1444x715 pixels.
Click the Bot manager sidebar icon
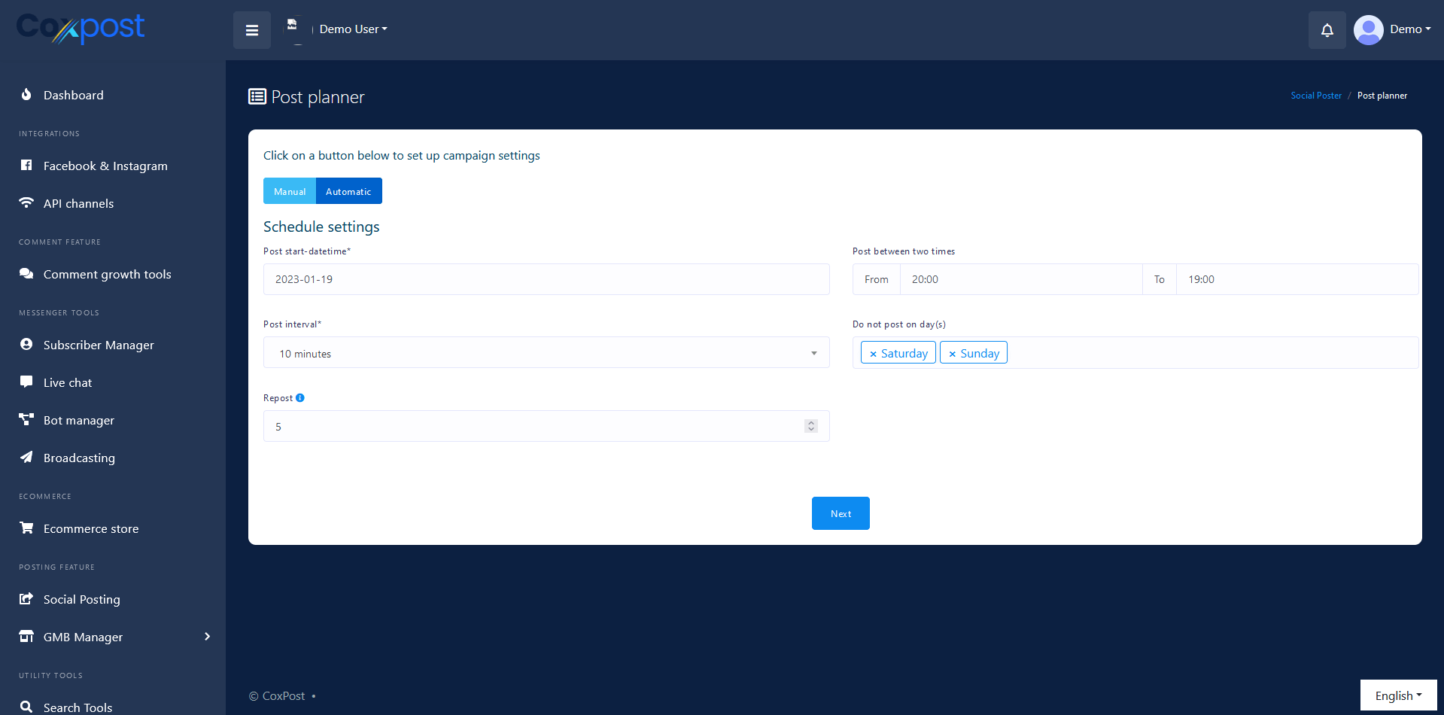(26, 420)
